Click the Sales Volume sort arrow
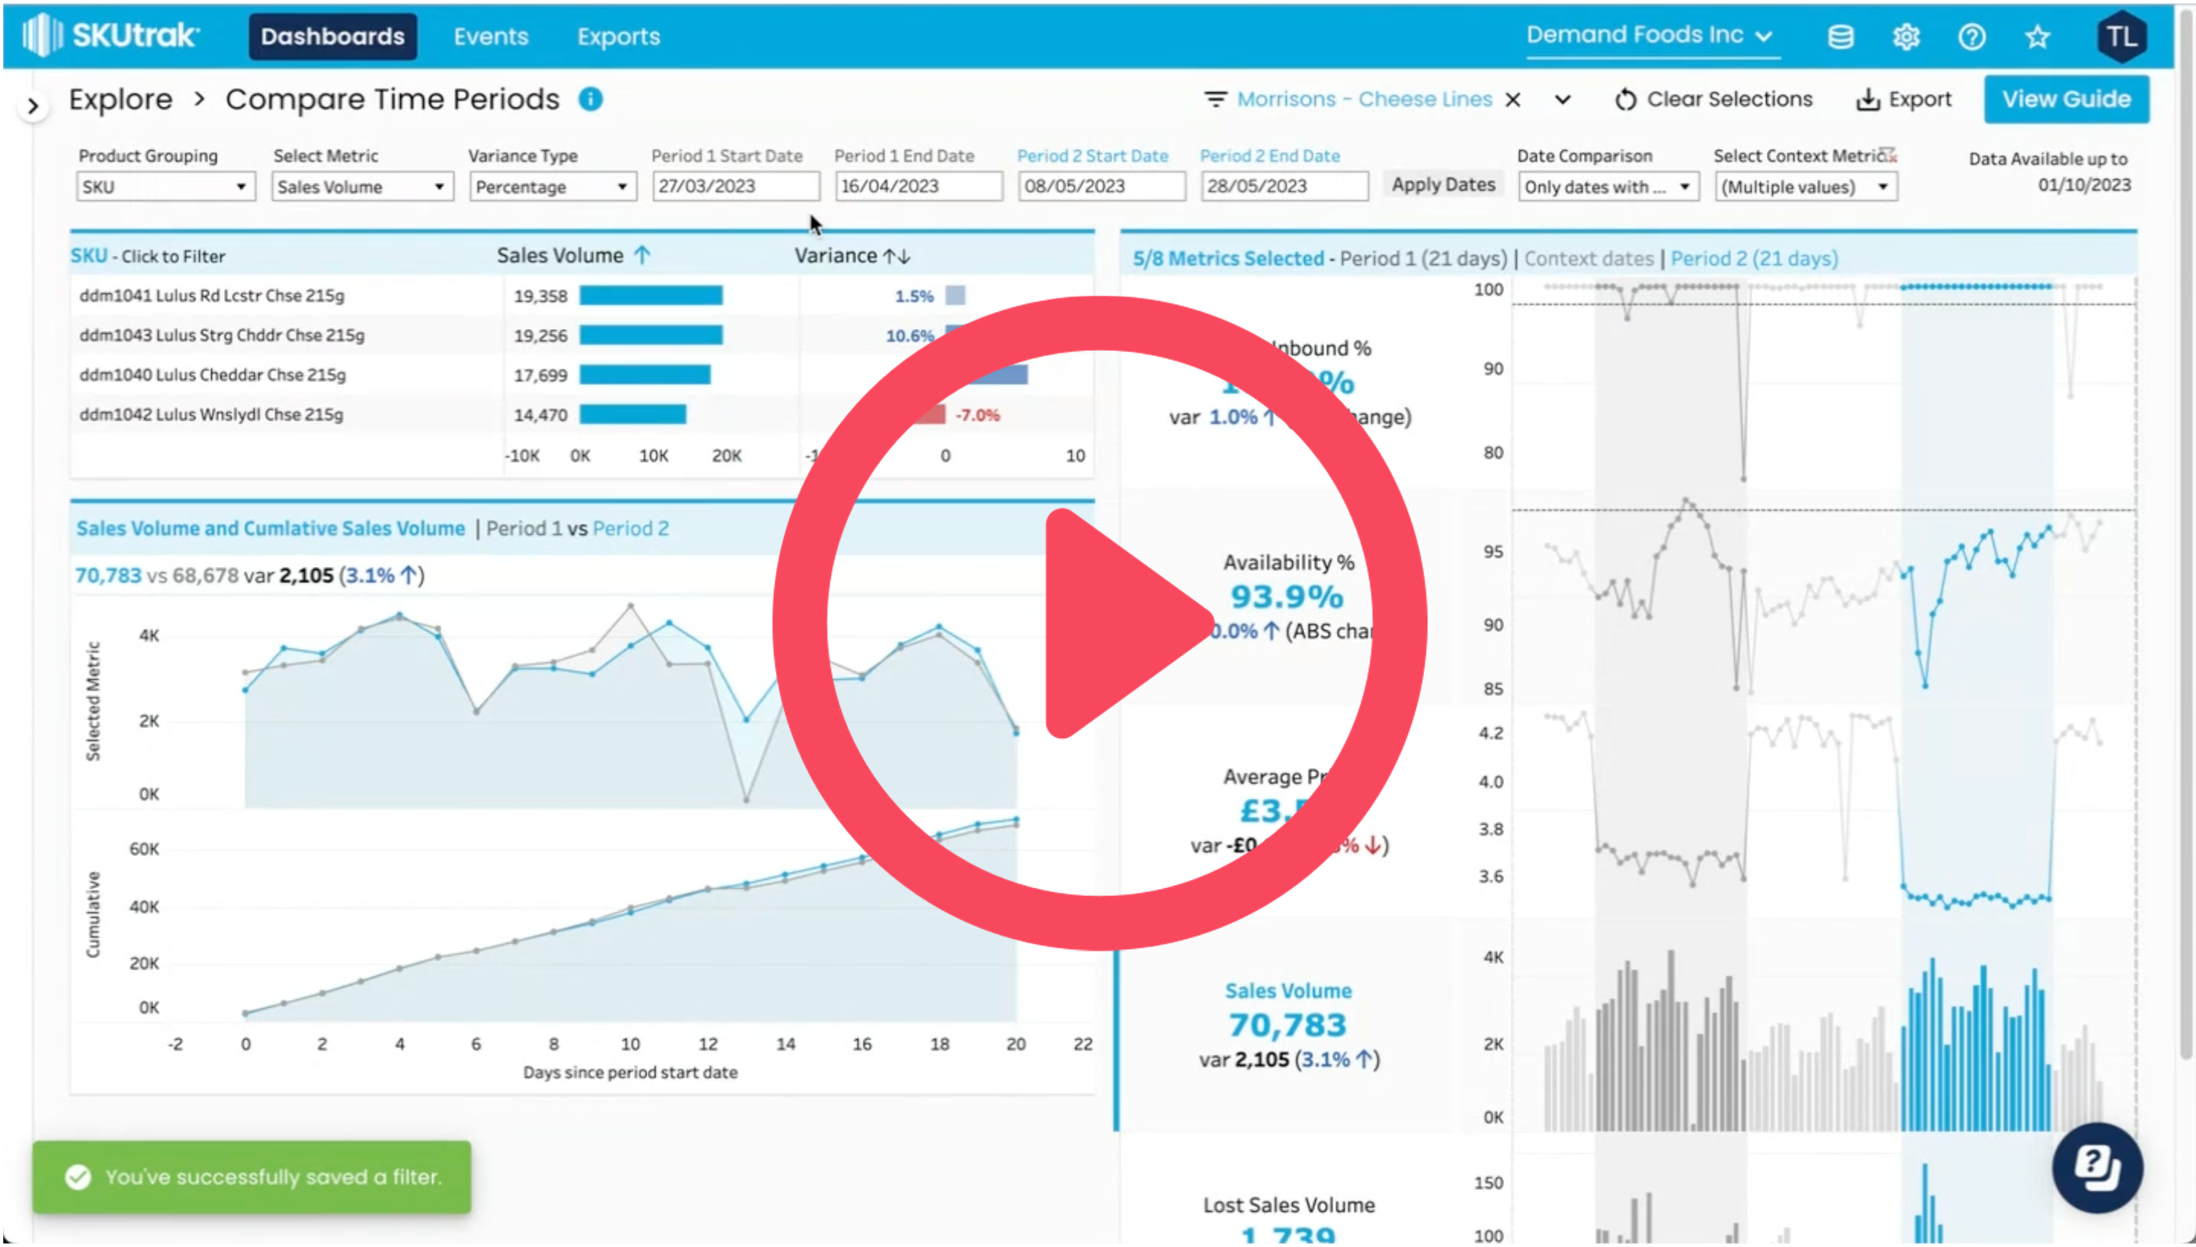 pos(642,255)
